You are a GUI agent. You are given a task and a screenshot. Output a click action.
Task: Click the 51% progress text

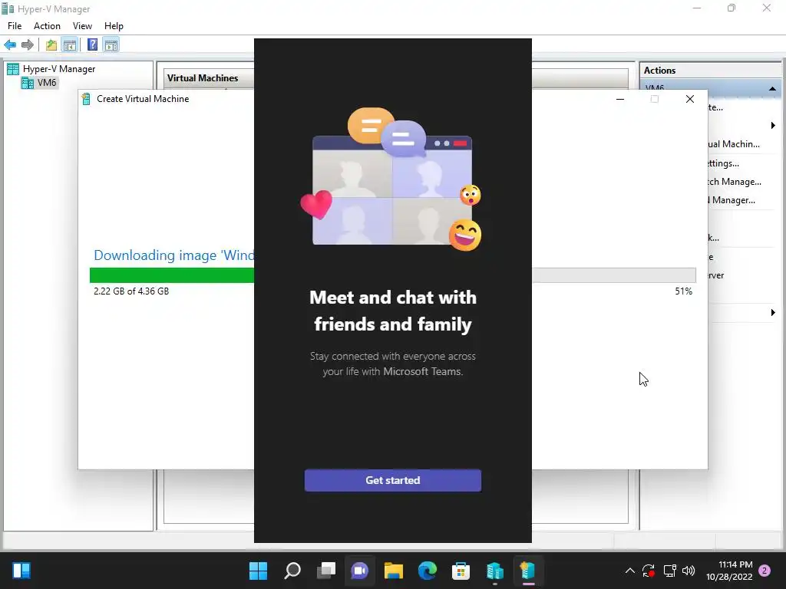[x=683, y=291]
